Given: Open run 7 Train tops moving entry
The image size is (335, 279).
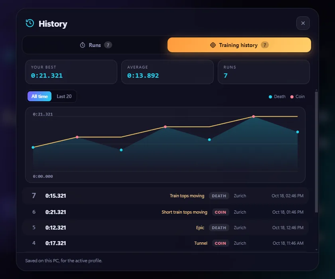Looking at the screenshot, I should click(x=166, y=196).
